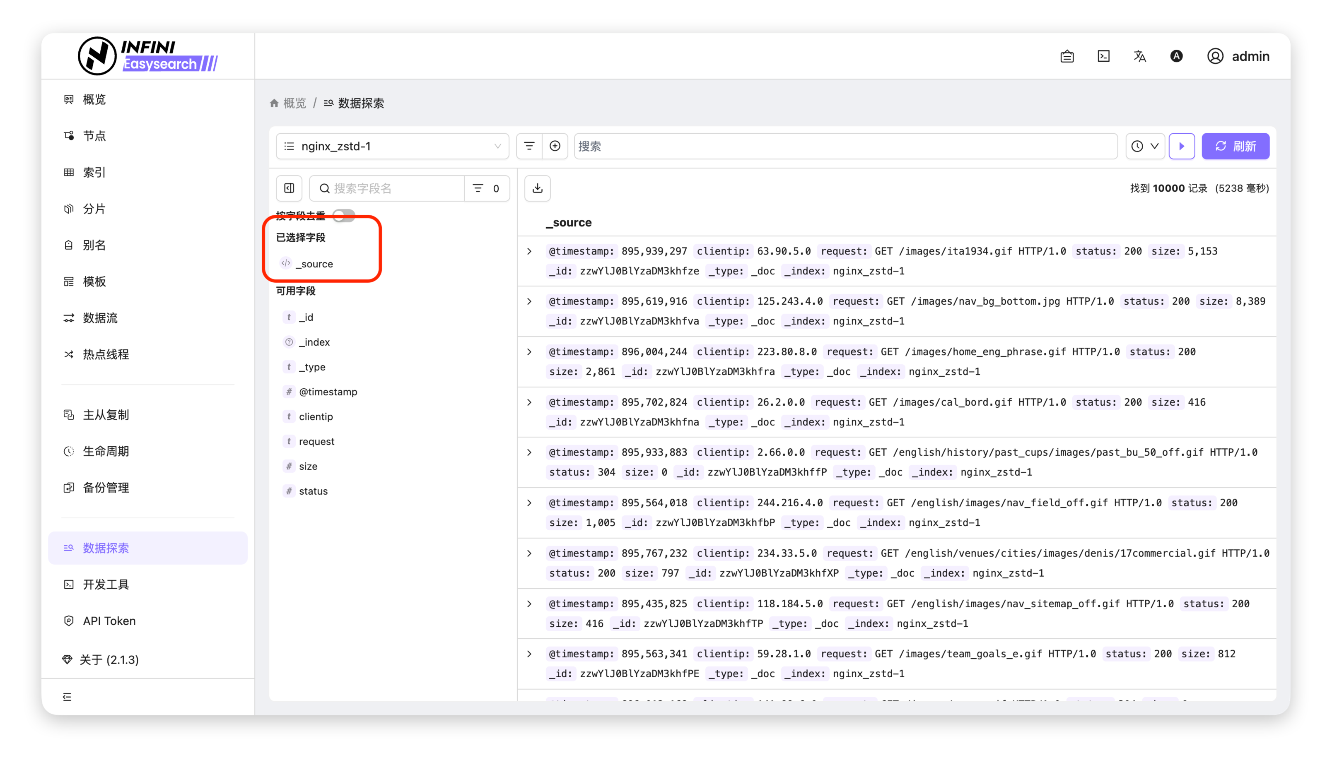Screen dimensions: 1332x765
Task: Click the language translate icon
Action: pos(1139,56)
